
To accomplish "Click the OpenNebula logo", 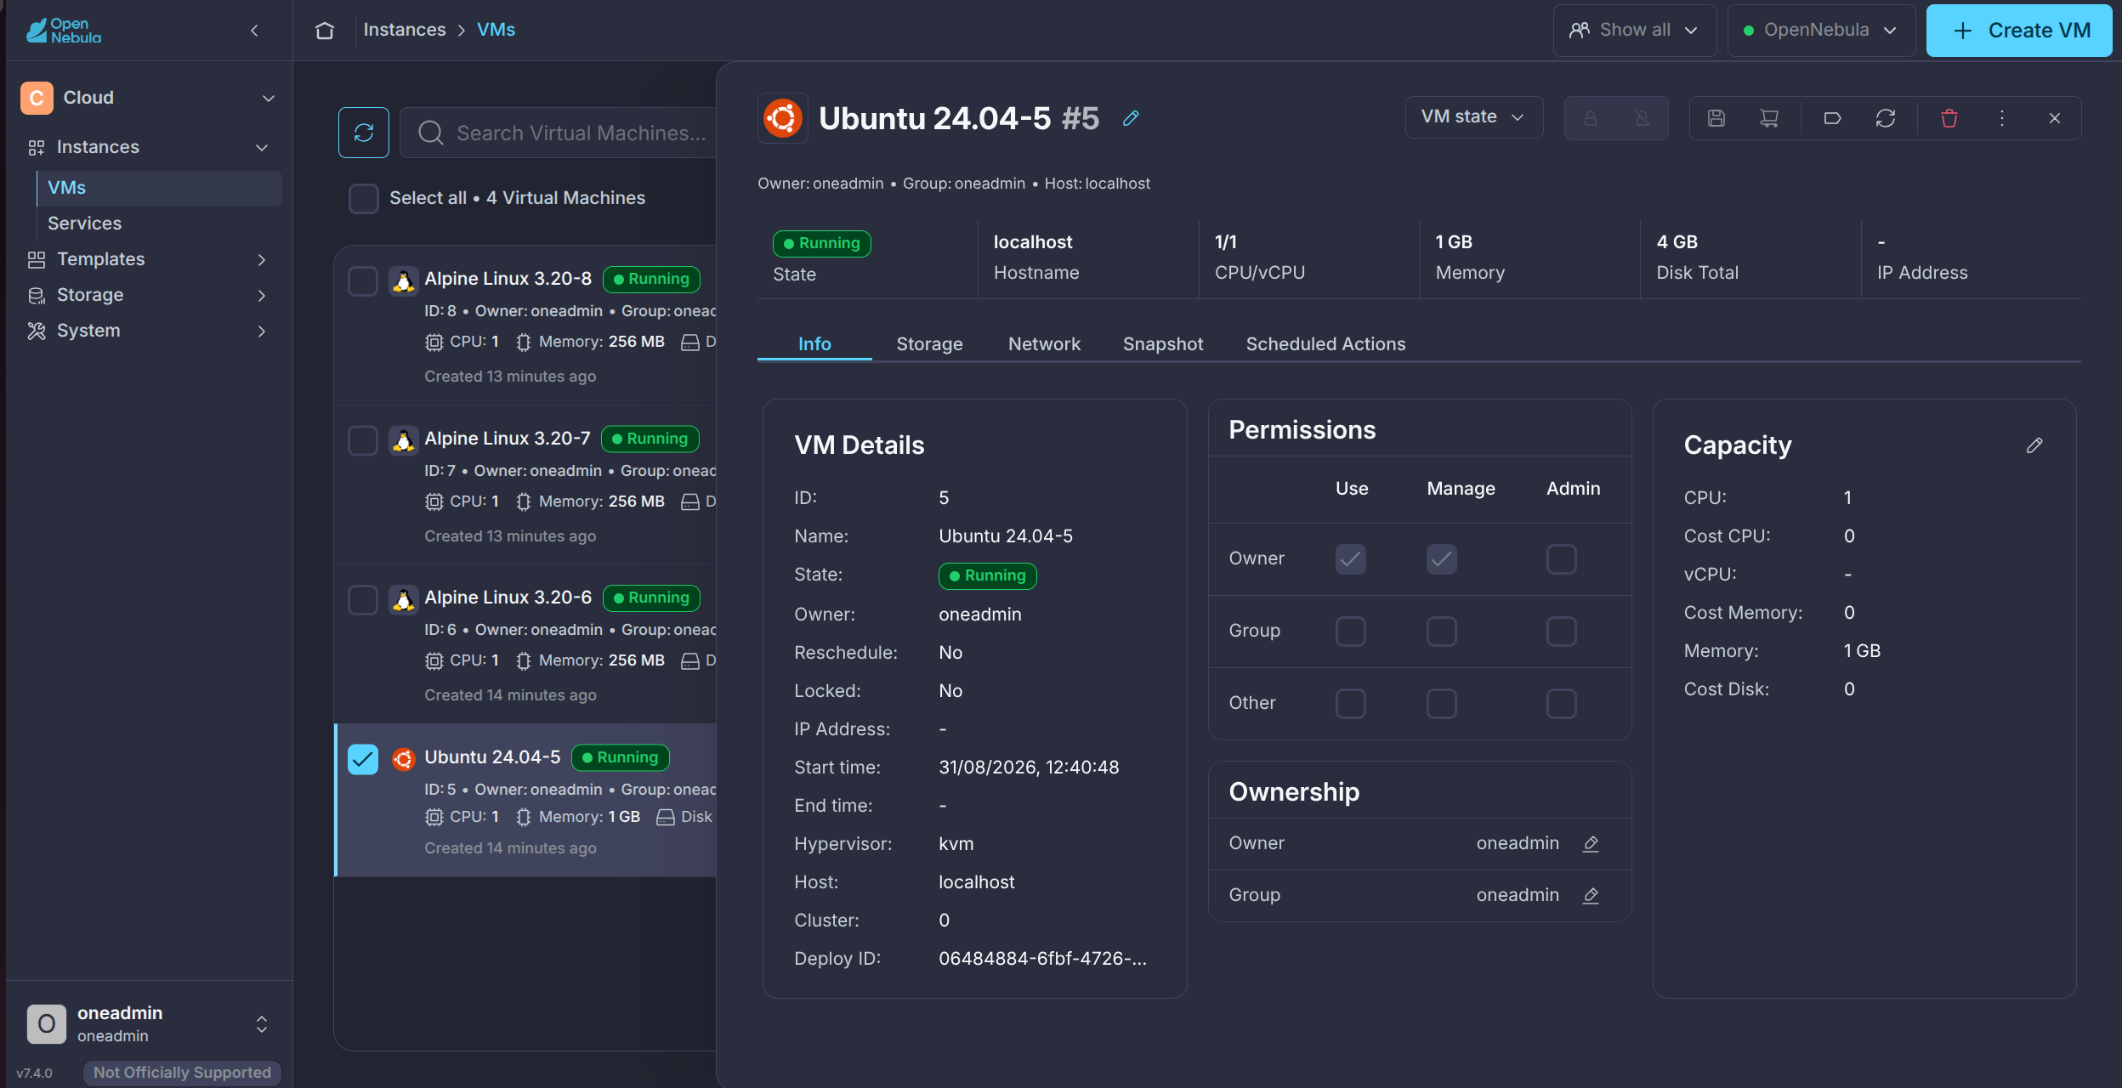I will [64, 31].
